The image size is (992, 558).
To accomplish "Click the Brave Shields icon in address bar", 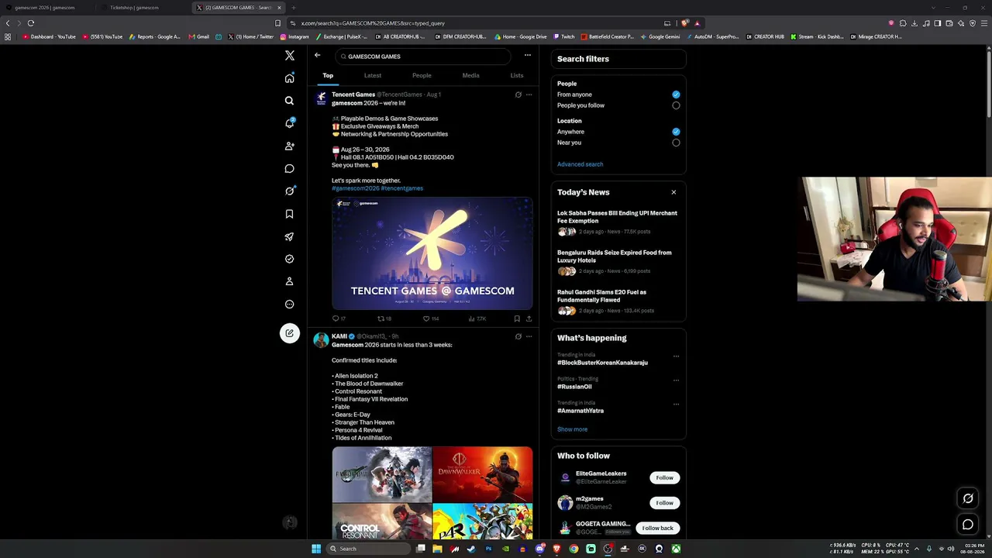I will (684, 23).
